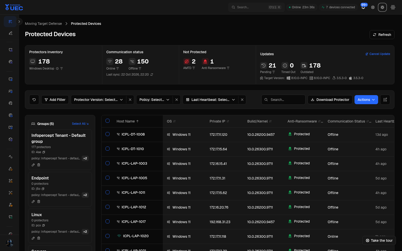Edit the Infopercept Tenant Default group pencil icon

click(33, 165)
